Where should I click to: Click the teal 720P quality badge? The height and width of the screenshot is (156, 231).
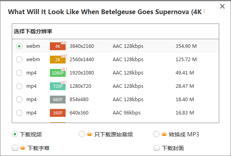58,86
